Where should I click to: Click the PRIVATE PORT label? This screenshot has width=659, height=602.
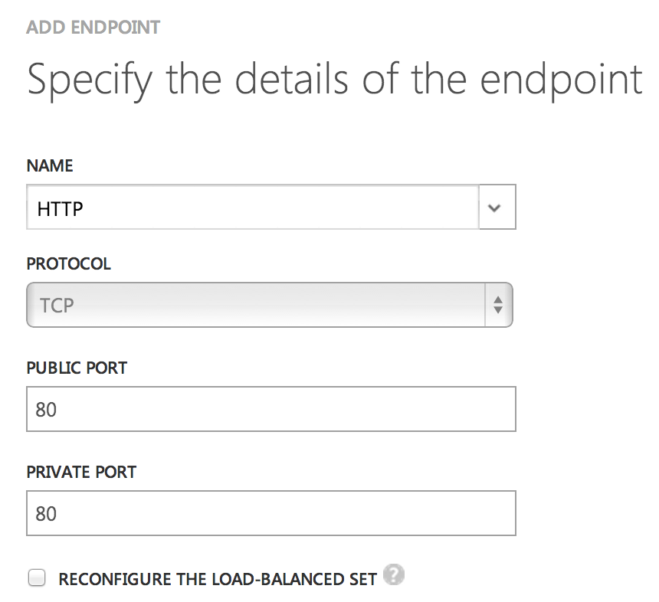[x=83, y=472]
